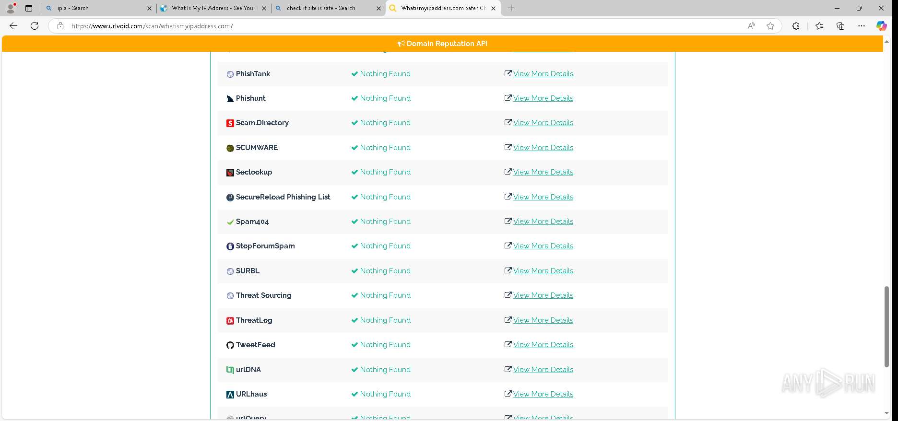The image size is (898, 421).
Task: Open View More Details for URLhaus
Action: [x=543, y=394]
